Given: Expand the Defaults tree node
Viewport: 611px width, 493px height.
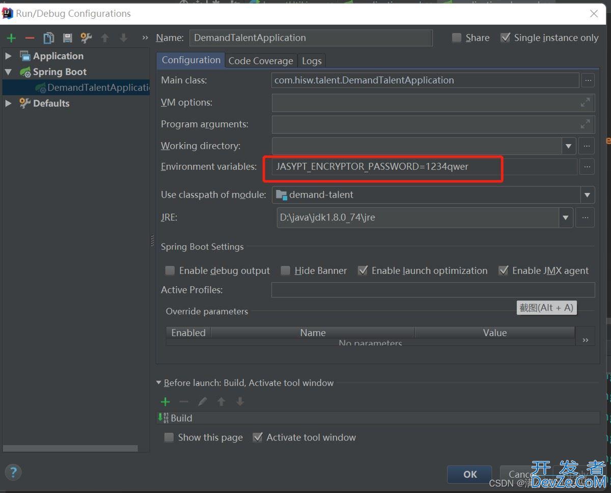Looking at the screenshot, I should (8, 103).
